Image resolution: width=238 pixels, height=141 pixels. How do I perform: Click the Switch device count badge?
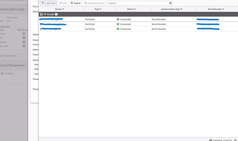point(24,42)
